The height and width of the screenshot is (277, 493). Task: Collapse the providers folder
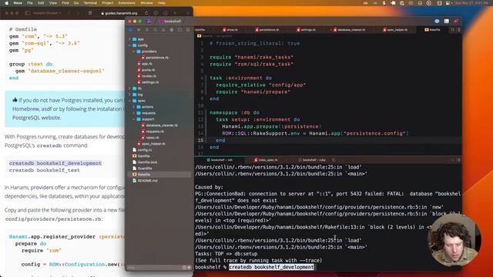point(133,52)
